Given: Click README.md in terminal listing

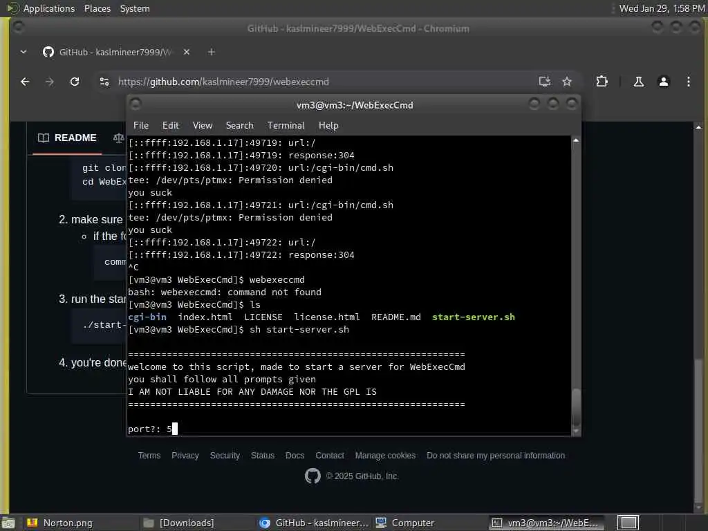Looking at the screenshot, I should [396, 317].
